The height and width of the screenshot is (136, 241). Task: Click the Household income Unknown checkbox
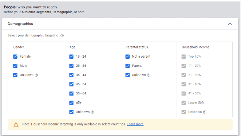pyautogui.click(x=183, y=112)
